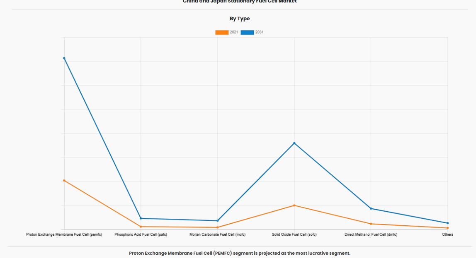The height and width of the screenshot is (258, 476).
Task: Click the By Type chart title
Action: pyautogui.click(x=240, y=19)
